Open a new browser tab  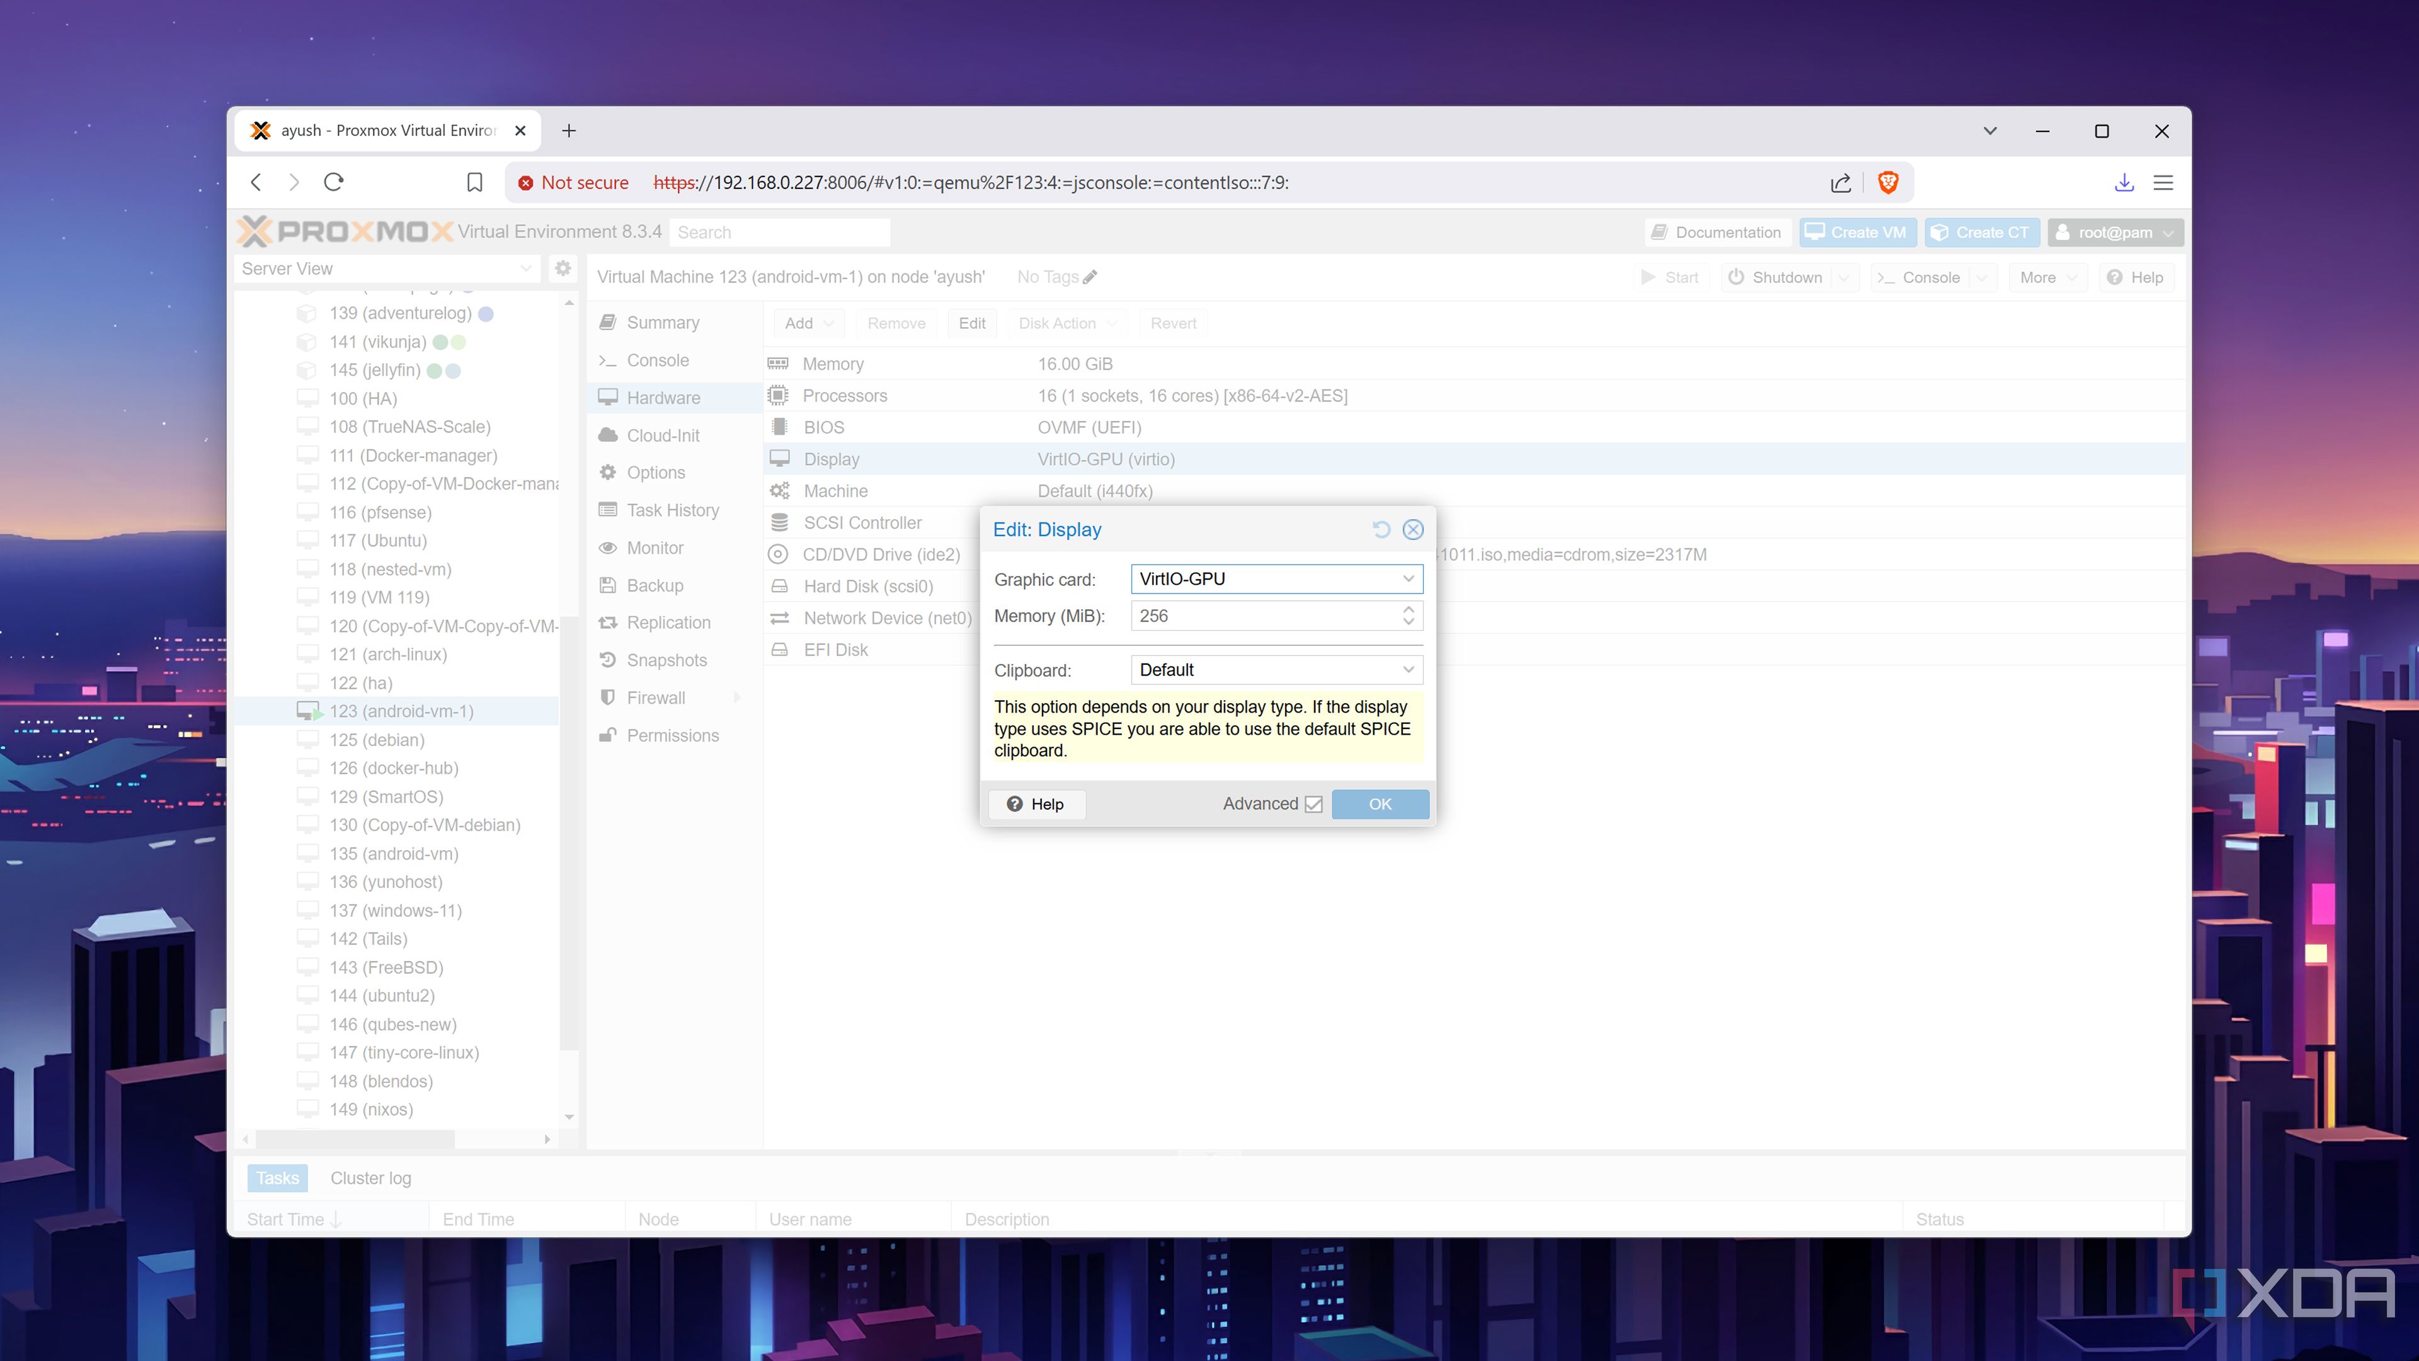click(569, 130)
